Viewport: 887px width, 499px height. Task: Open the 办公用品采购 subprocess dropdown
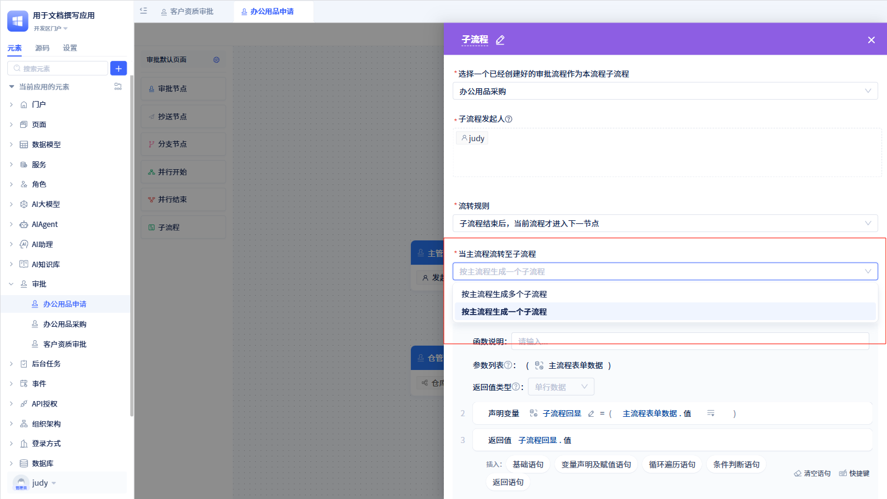tap(665, 91)
